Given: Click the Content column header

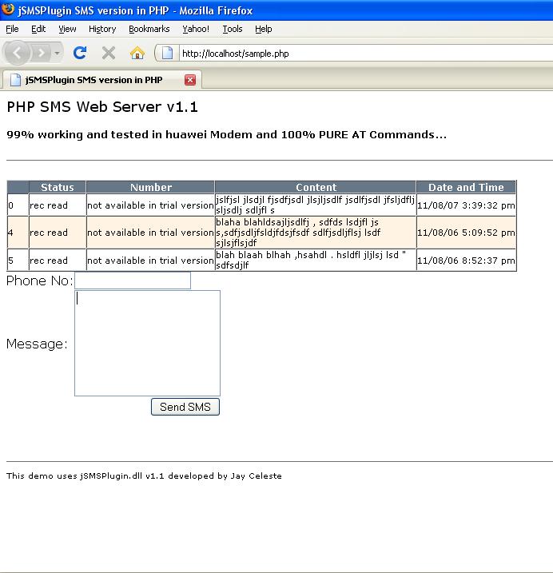Looking at the screenshot, I should pyautogui.click(x=316, y=187).
